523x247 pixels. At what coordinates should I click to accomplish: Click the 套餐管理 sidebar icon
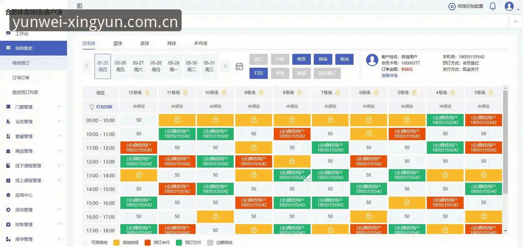[x=8, y=136]
